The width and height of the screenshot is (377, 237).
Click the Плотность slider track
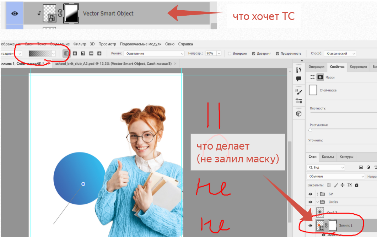[343, 112]
